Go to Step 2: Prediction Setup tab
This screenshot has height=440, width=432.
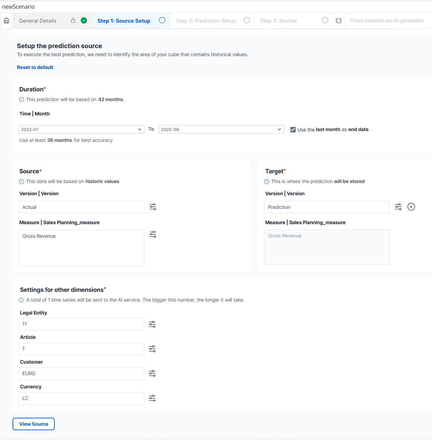[206, 21]
